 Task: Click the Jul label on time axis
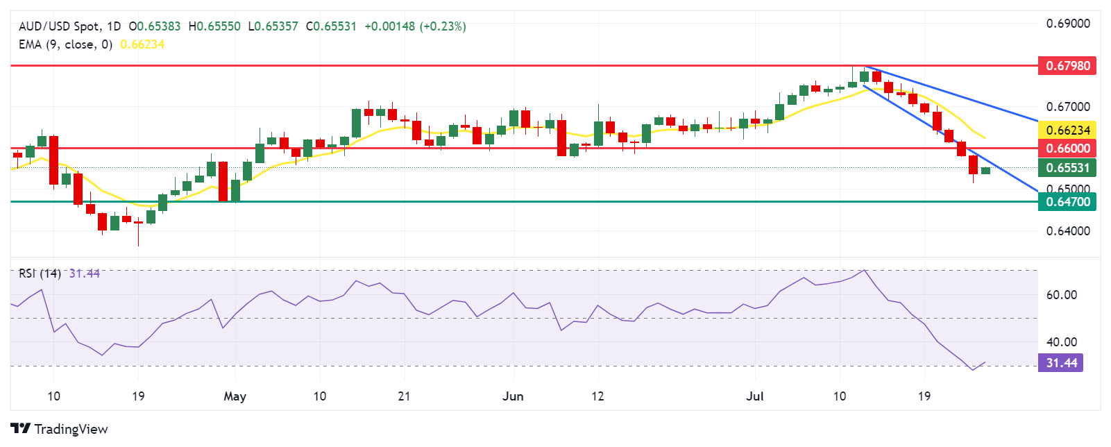755,396
